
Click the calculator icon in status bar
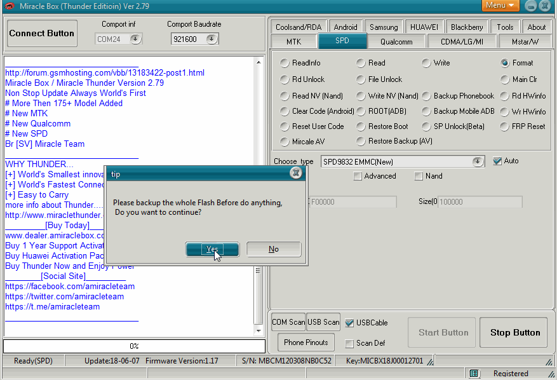[474, 373]
